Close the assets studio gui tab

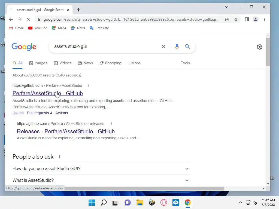[x=68, y=10]
